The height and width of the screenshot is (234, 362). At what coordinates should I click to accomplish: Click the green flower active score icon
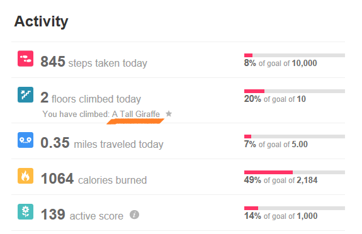[x=25, y=211]
